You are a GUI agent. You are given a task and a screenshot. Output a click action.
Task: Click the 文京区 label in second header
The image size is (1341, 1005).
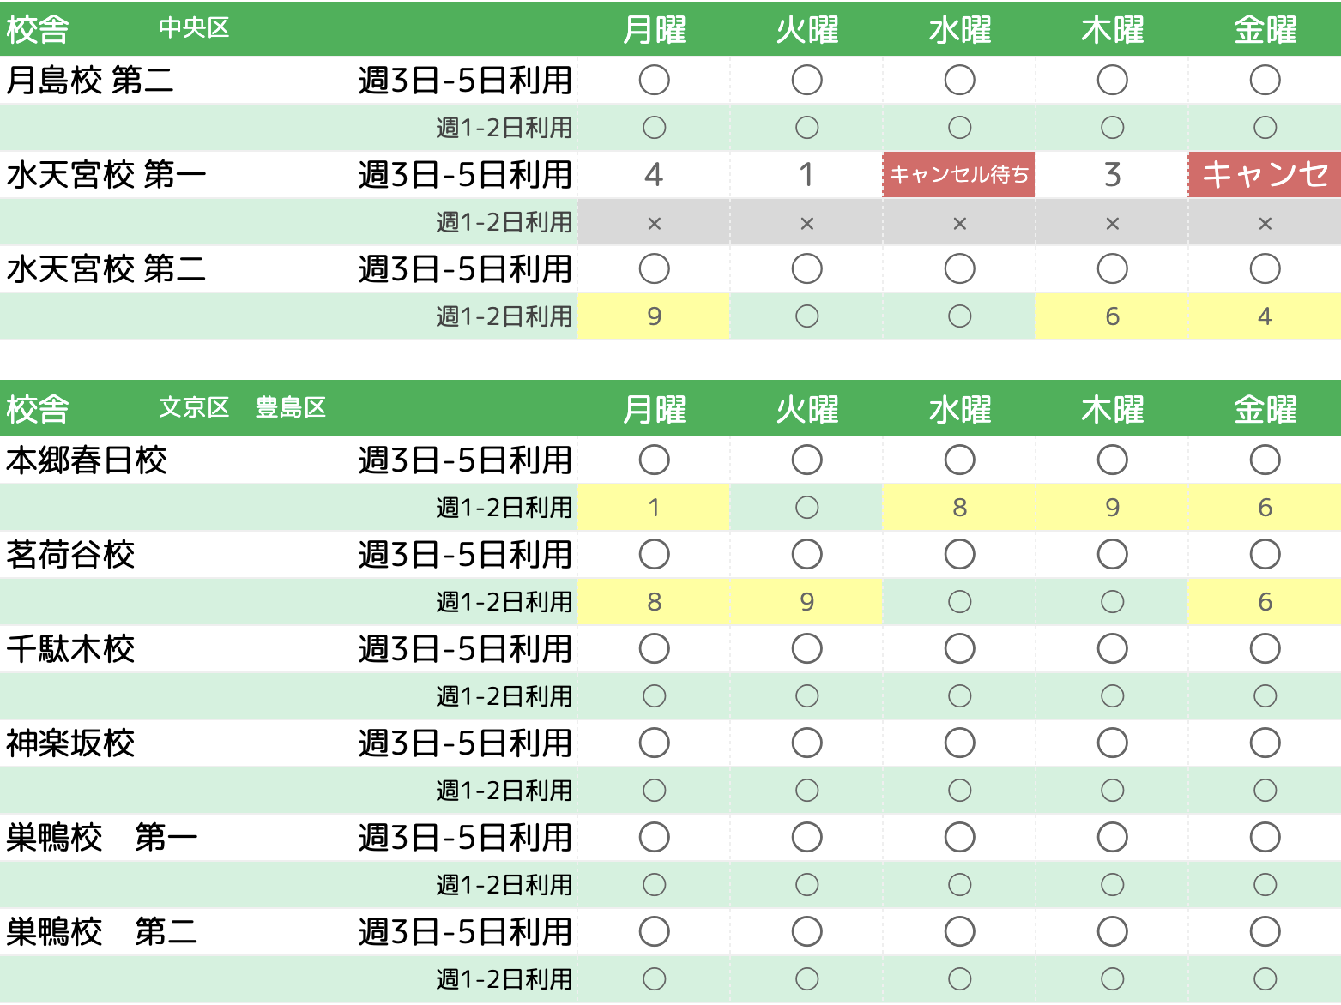(194, 408)
